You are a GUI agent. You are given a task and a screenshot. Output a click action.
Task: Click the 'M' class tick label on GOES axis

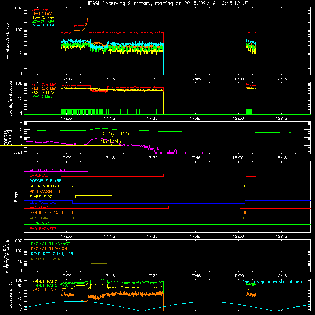[21, 123]
